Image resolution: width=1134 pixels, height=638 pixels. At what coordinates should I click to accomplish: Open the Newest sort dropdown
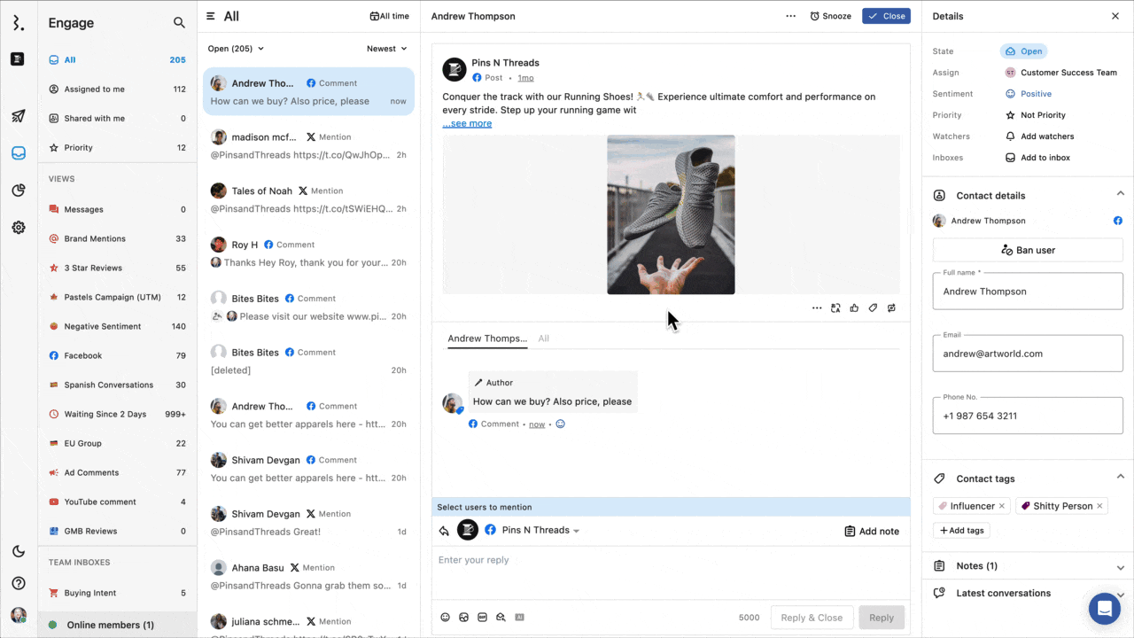[387, 49]
